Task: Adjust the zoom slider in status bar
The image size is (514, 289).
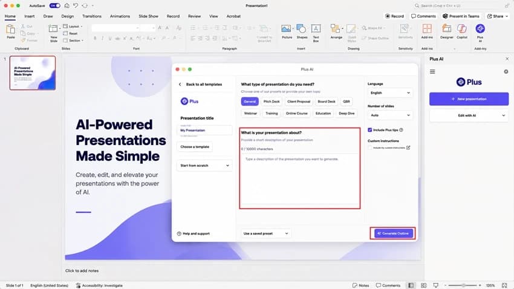Action: [x=464, y=285]
